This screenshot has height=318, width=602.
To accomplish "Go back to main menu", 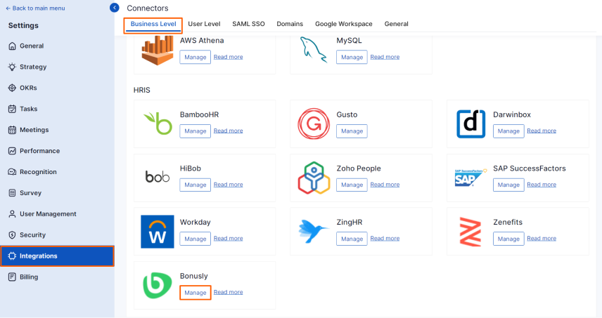I will click(x=35, y=8).
